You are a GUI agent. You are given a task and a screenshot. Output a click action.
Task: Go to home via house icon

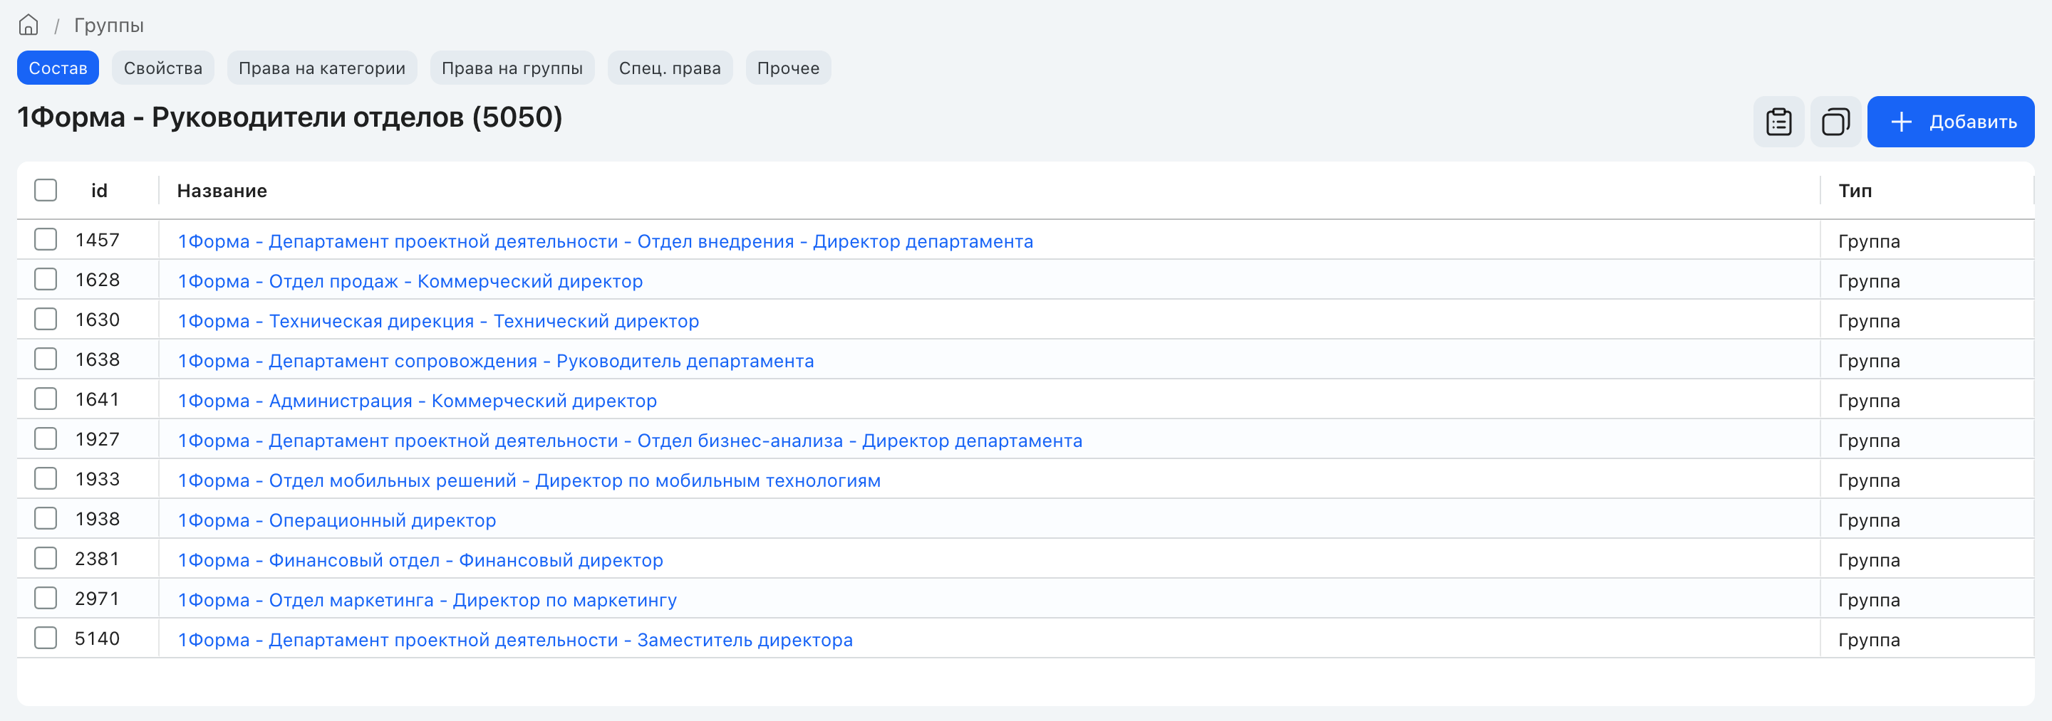(x=28, y=26)
